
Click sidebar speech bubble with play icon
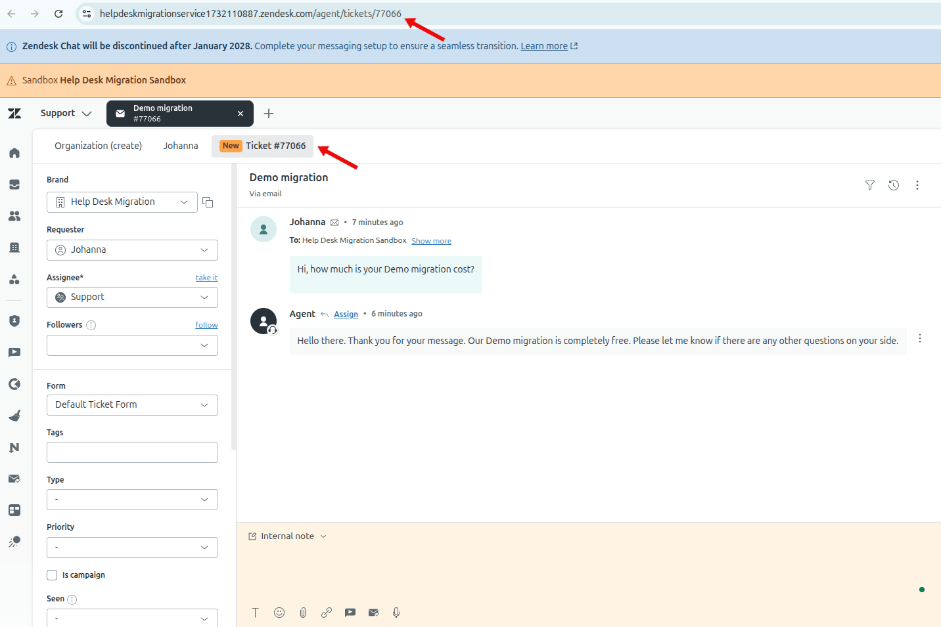pyautogui.click(x=14, y=353)
